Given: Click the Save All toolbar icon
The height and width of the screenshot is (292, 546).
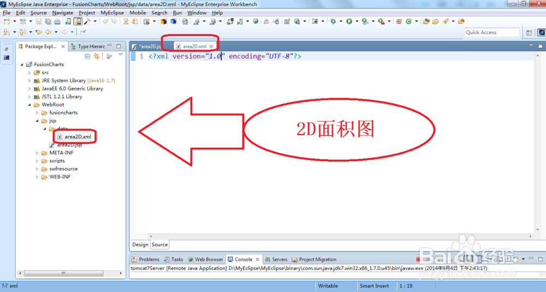Looking at the screenshot, I should tap(48, 21).
